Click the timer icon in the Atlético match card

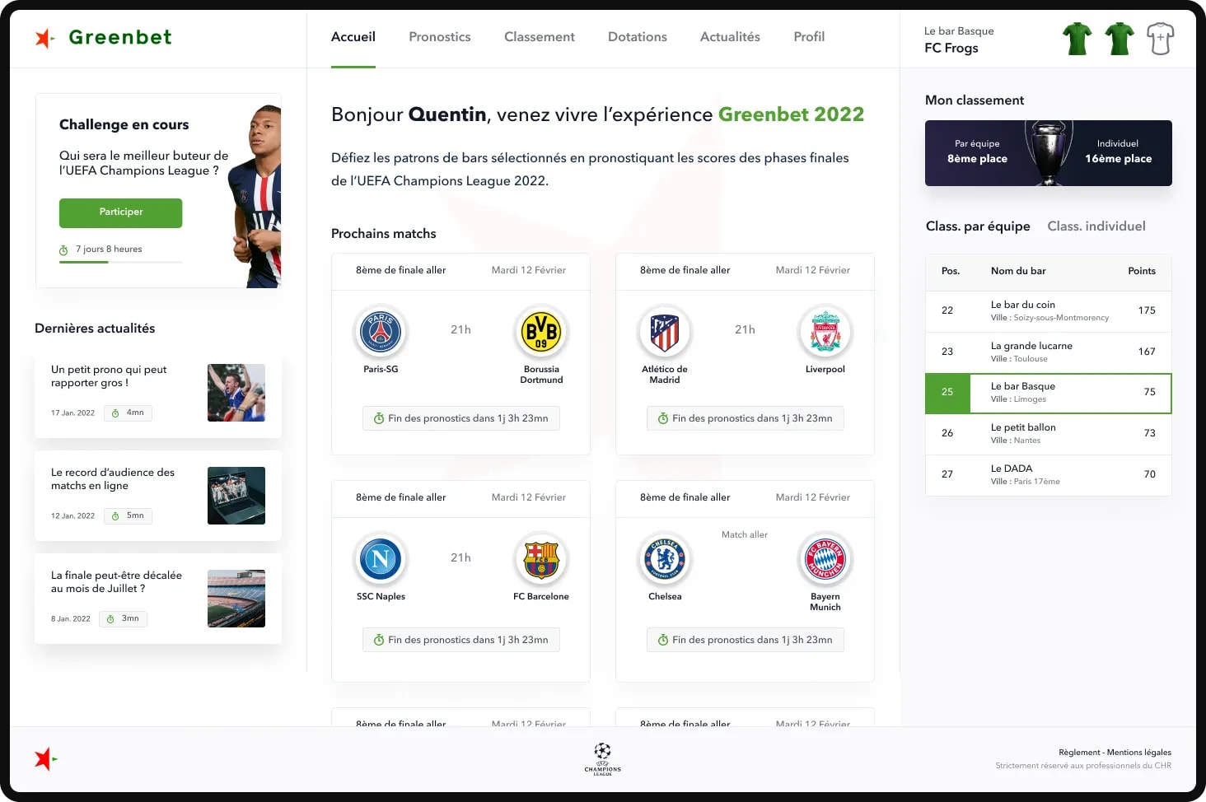pyautogui.click(x=663, y=418)
